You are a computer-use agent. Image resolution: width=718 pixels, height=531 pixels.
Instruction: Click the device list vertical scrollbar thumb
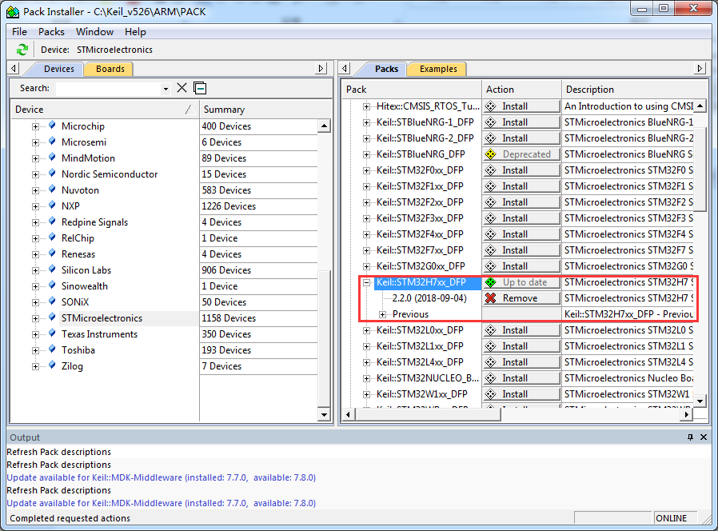tap(324, 338)
